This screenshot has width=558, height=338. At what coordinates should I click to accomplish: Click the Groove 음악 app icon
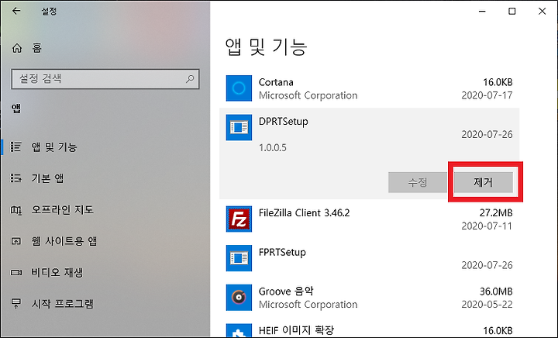pos(239,298)
